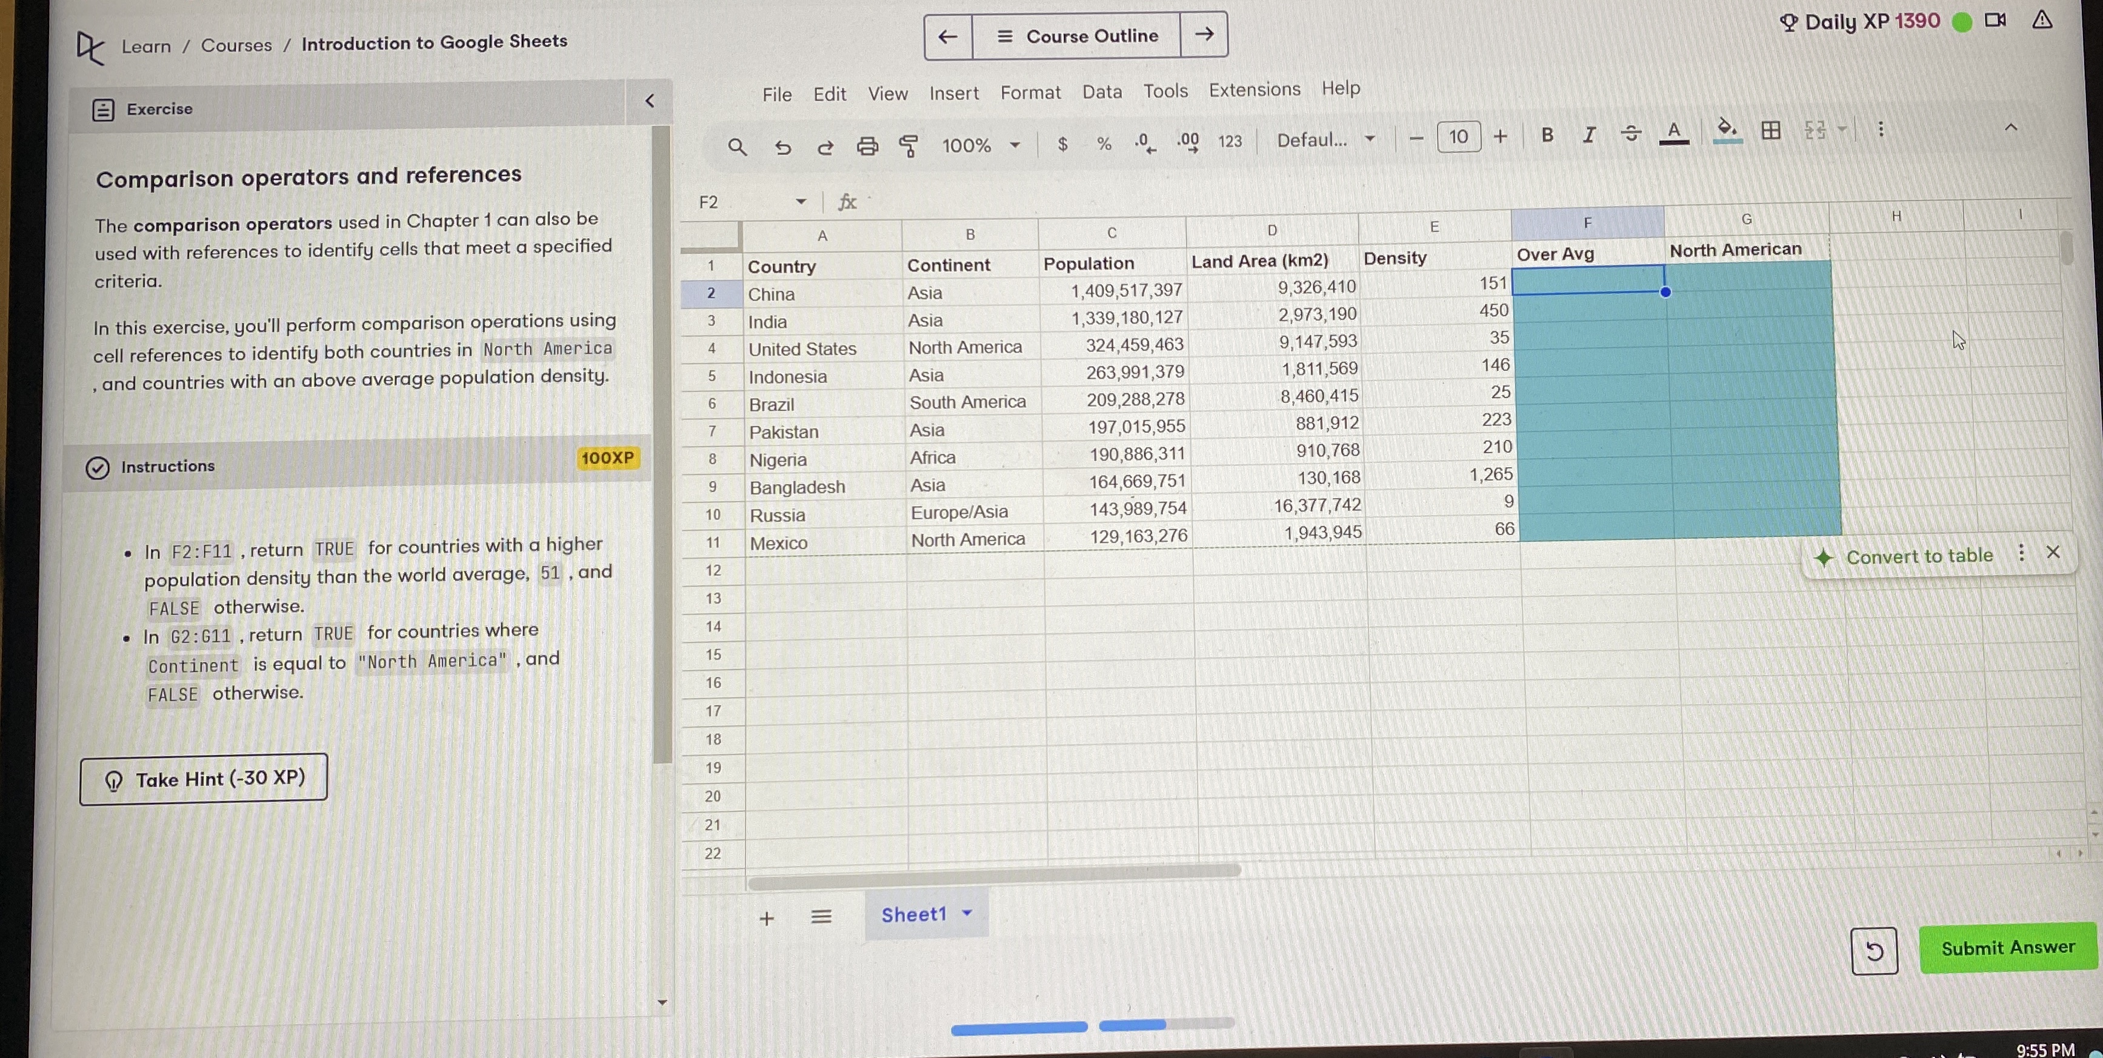This screenshot has height=1058, width=2103.
Task: Open the Format menu
Action: pos(1030,92)
